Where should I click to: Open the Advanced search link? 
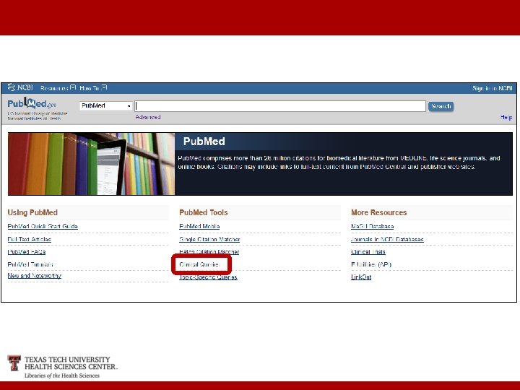tap(148, 117)
